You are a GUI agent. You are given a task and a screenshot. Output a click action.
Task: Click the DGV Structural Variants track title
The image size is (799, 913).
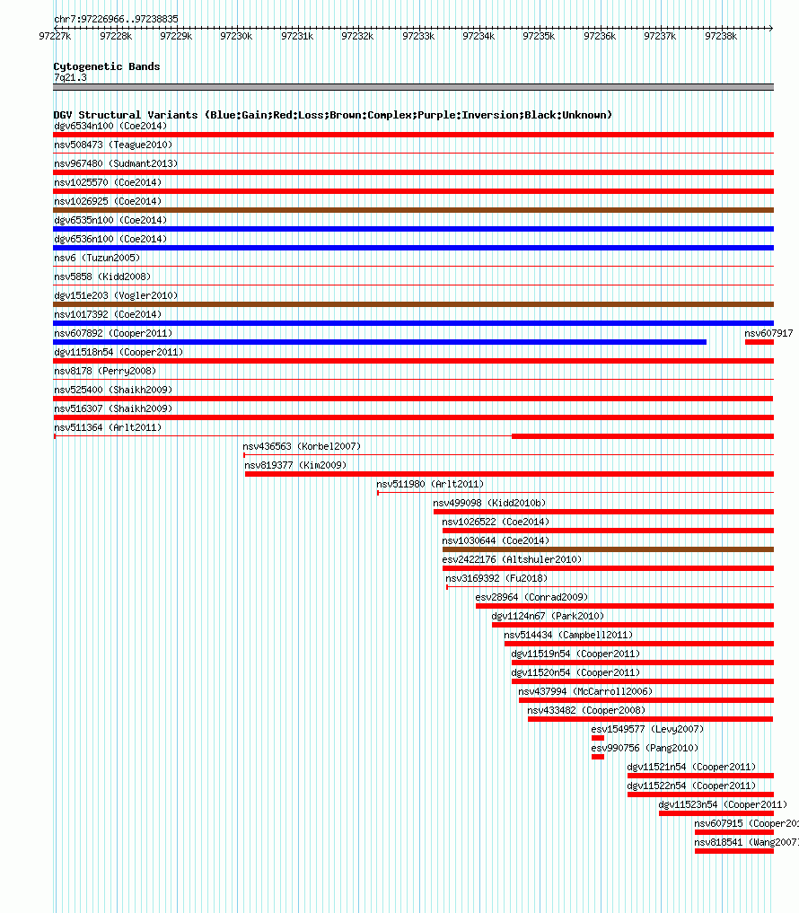(x=333, y=115)
